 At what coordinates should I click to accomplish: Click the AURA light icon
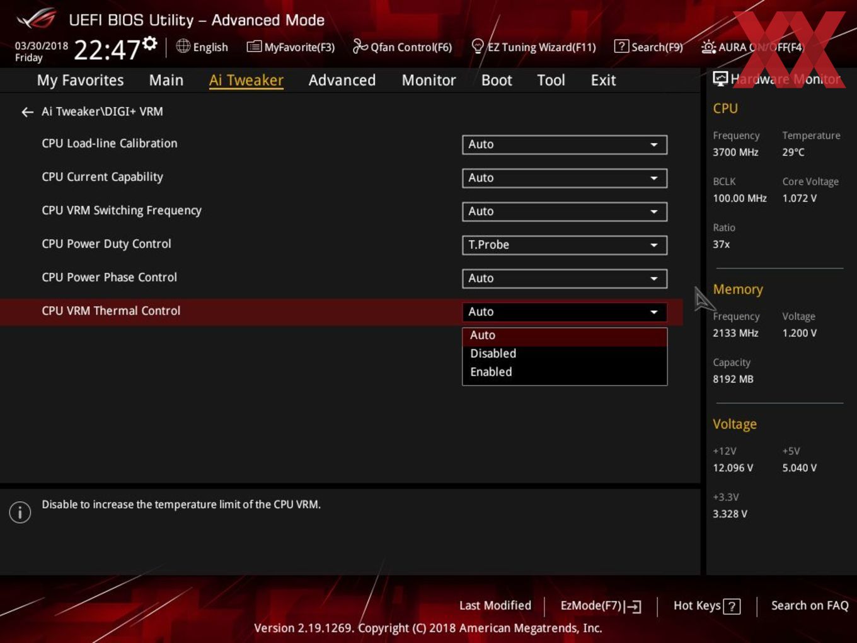click(x=708, y=47)
